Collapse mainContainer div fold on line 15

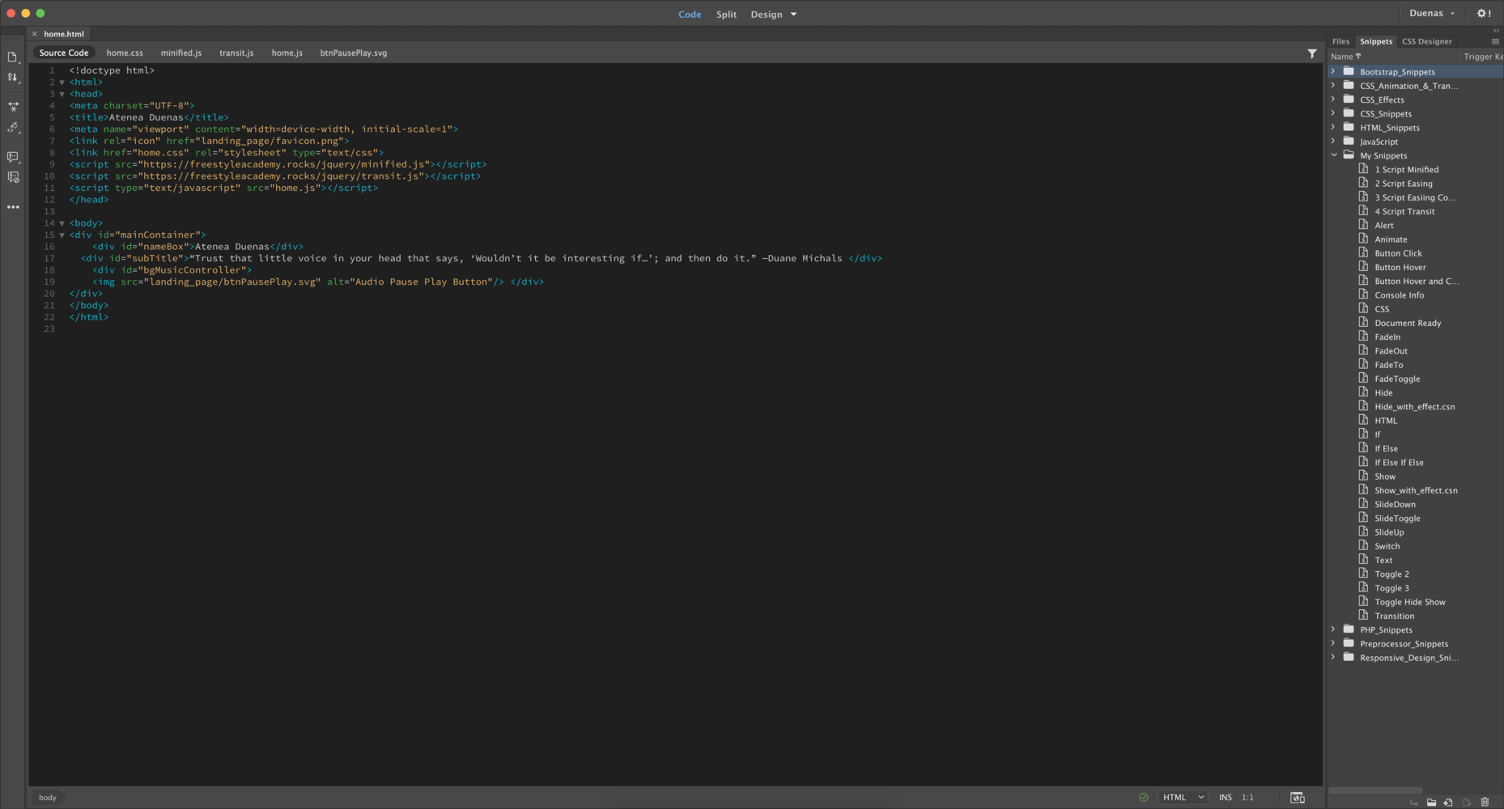pyautogui.click(x=62, y=235)
